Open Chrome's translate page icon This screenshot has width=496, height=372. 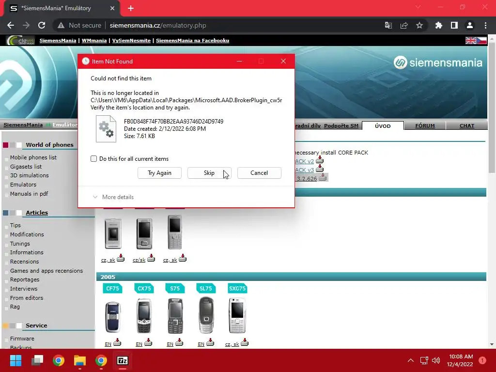pyautogui.click(x=388, y=25)
